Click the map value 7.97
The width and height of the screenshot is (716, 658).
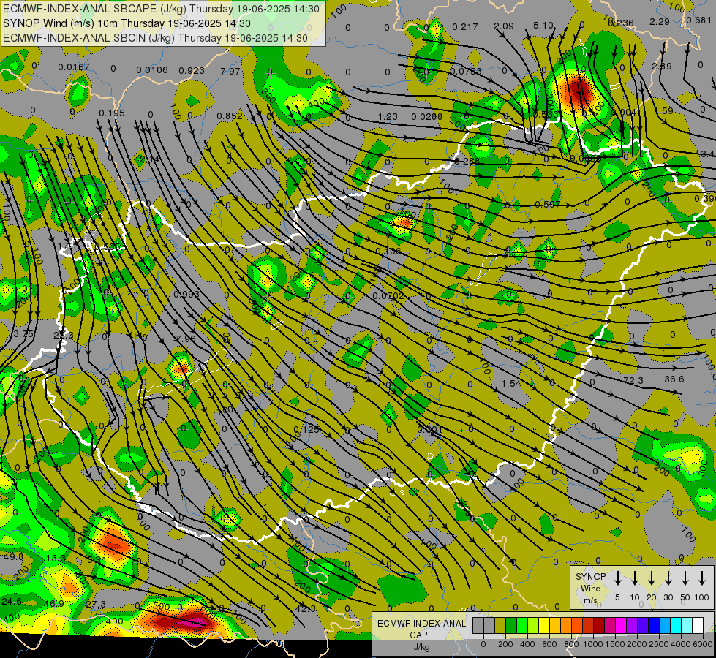[x=230, y=71]
